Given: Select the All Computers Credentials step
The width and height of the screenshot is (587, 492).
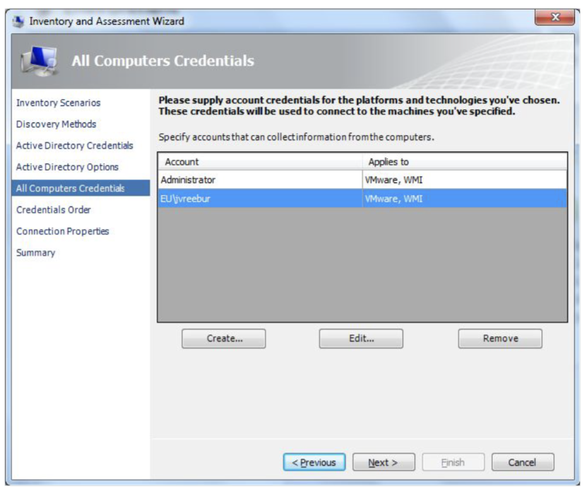Looking at the screenshot, I should (81, 188).
